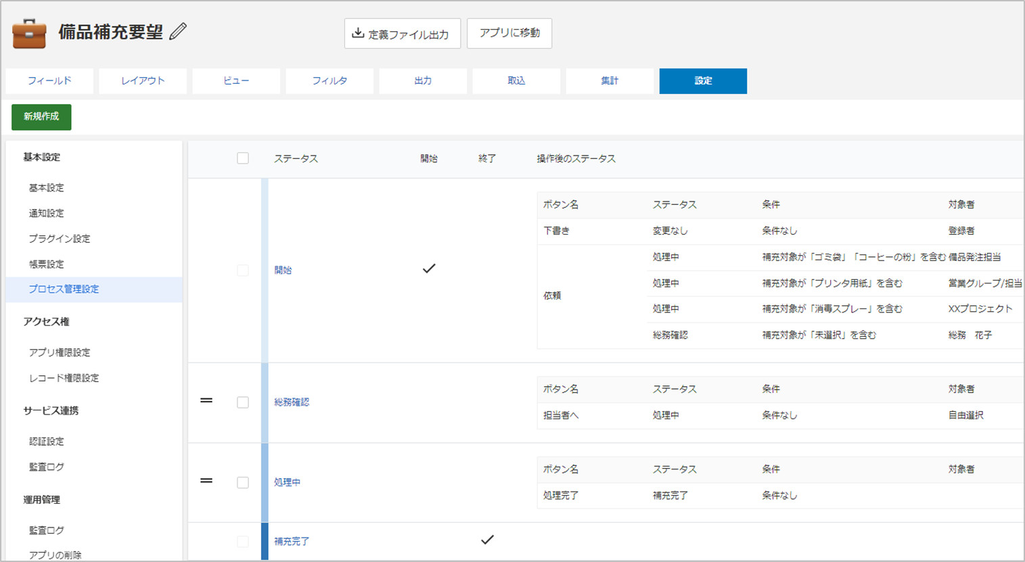Click the dark blue 補充完了 color bar

point(265,541)
